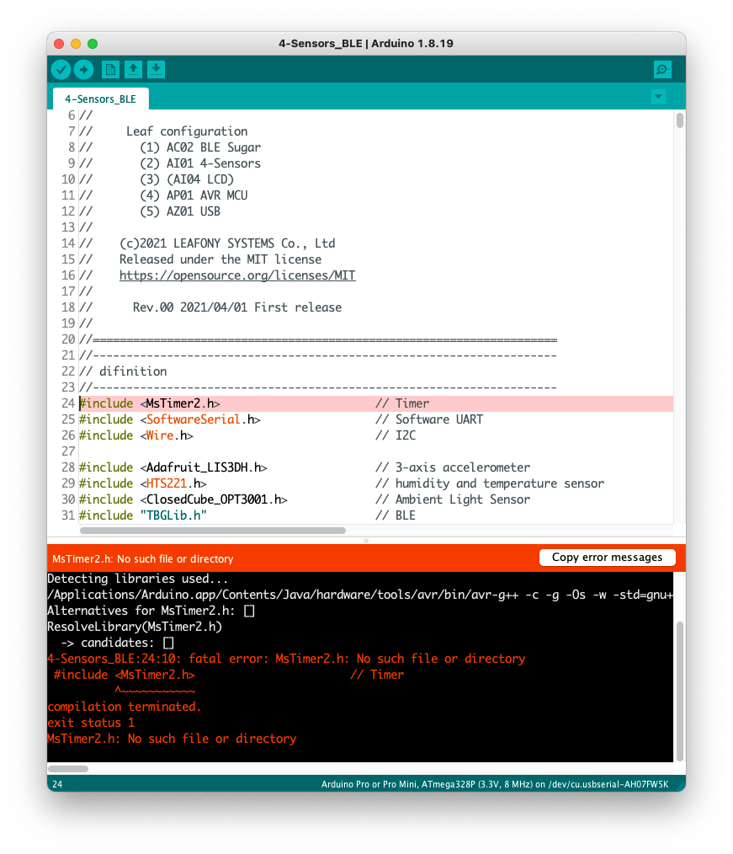
Task: Click the "// Ambient Light Sensor" comment
Action: point(453,499)
